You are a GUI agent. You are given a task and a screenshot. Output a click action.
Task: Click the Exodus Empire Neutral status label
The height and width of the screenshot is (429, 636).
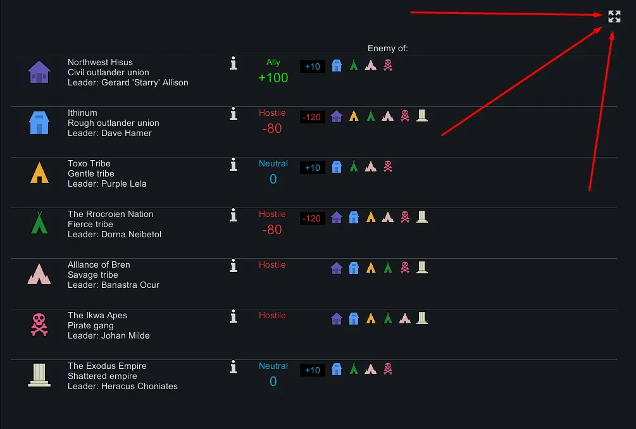click(273, 366)
